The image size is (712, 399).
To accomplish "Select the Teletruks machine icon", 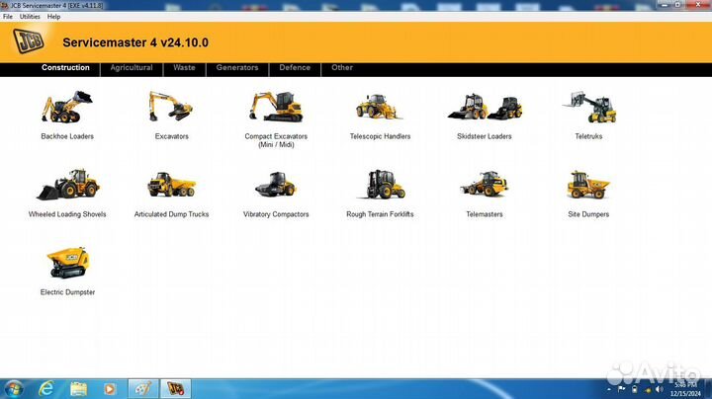I will (x=589, y=107).
